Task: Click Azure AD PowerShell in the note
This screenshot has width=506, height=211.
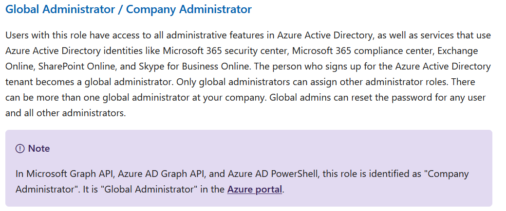Action: coord(272,174)
